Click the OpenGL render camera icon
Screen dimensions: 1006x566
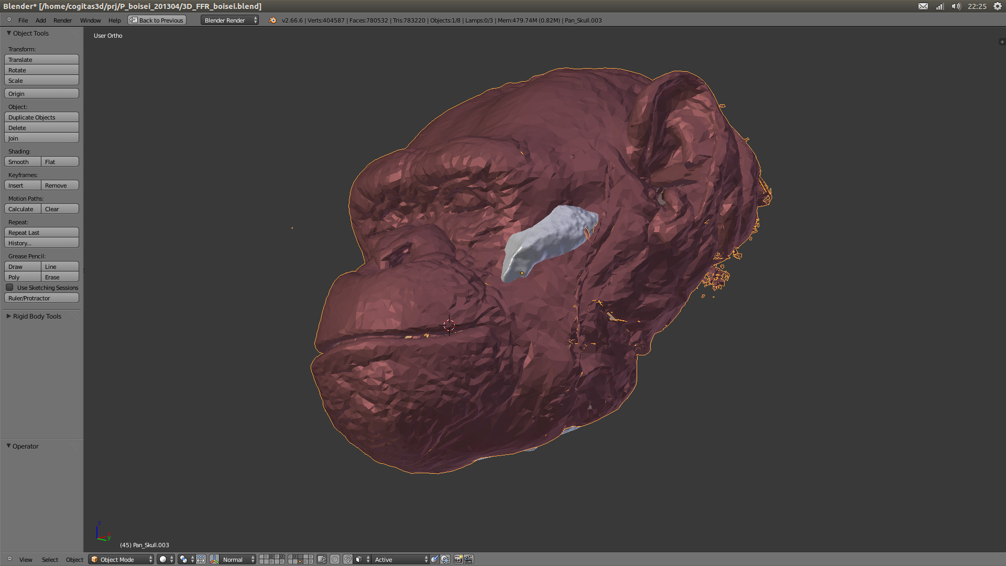(458, 559)
